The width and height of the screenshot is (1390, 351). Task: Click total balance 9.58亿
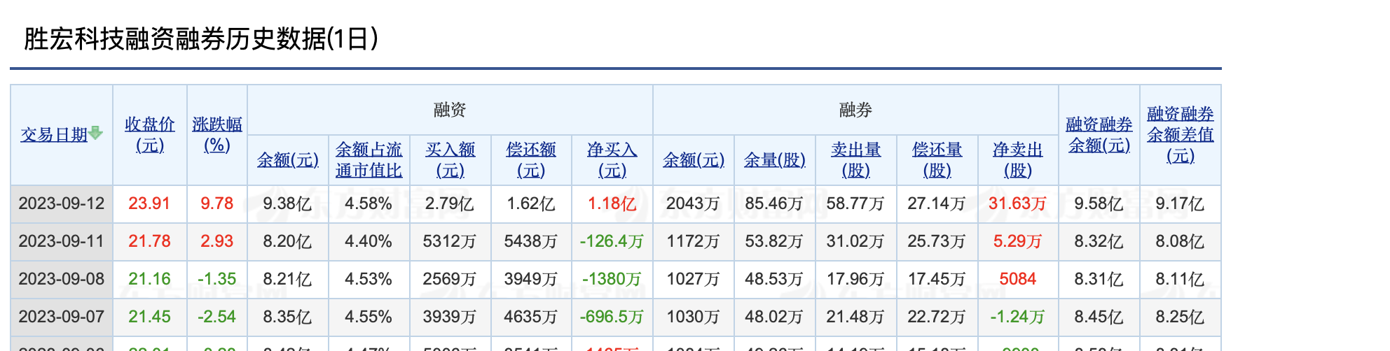point(1099,203)
